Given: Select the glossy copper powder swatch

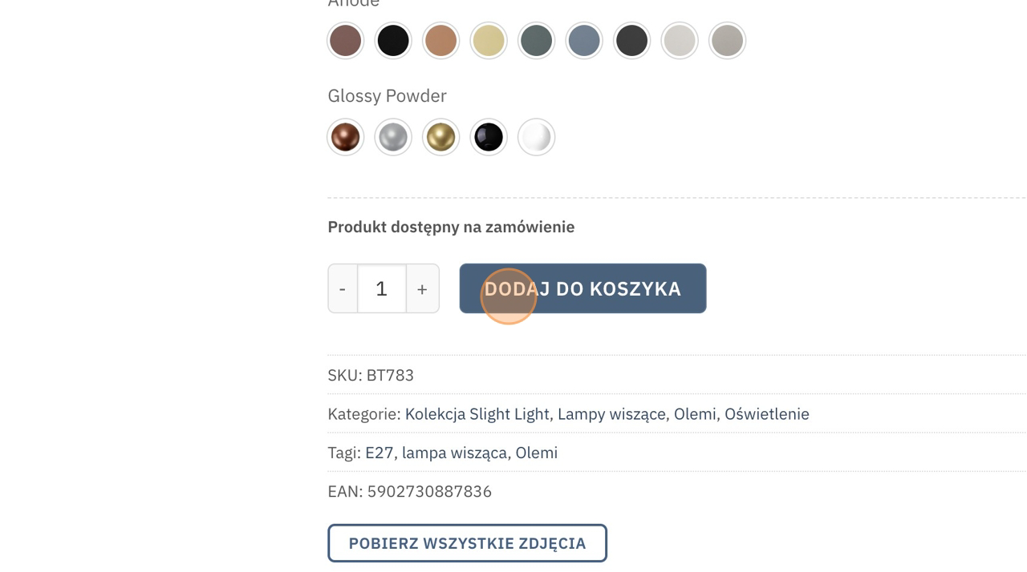Looking at the screenshot, I should (346, 137).
